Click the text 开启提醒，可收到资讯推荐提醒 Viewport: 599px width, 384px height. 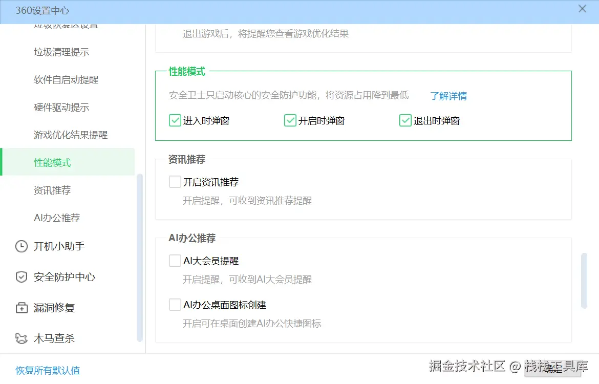(247, 201)
